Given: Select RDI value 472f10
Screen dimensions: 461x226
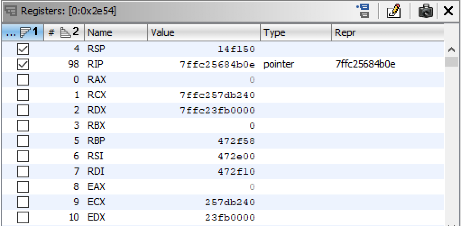Looking at the screenshot, I should [x=236, y=172].
